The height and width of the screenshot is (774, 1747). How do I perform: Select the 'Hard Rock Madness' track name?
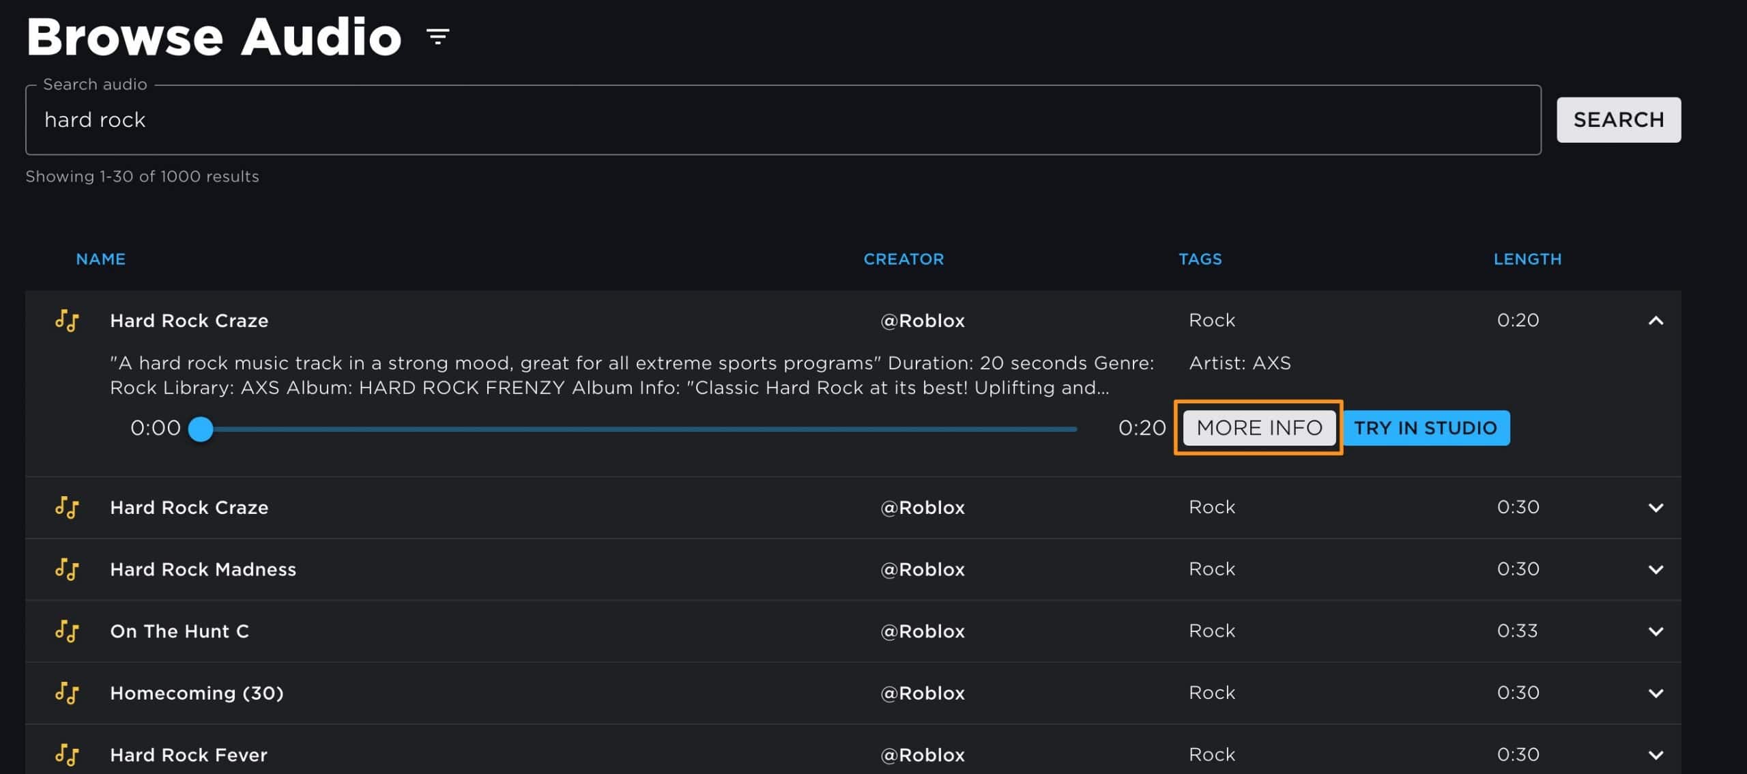(203, 569)
